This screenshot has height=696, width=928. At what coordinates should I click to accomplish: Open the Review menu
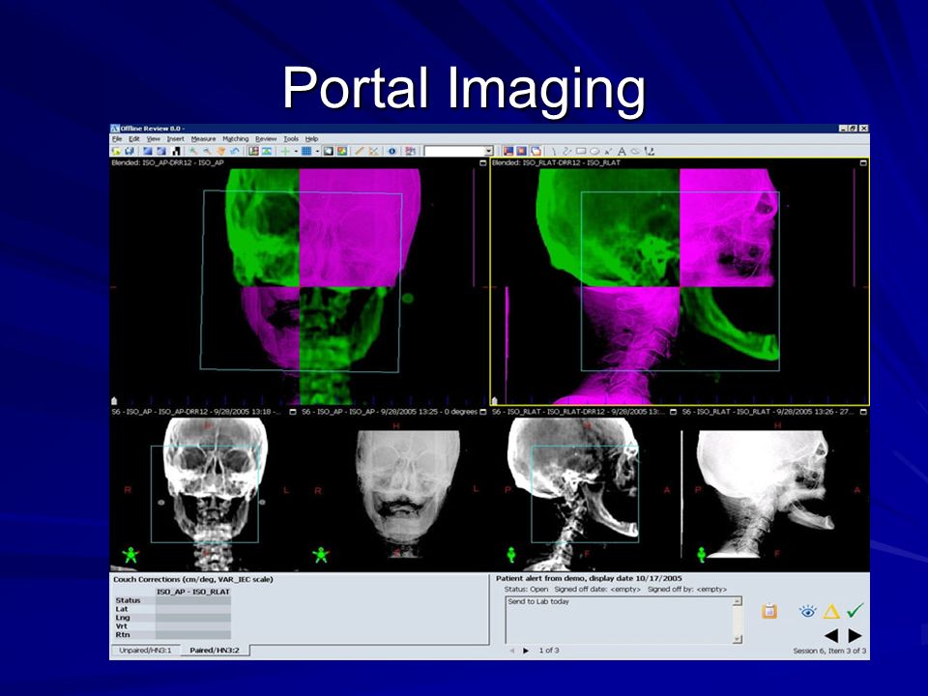click(x=266, y=139)
